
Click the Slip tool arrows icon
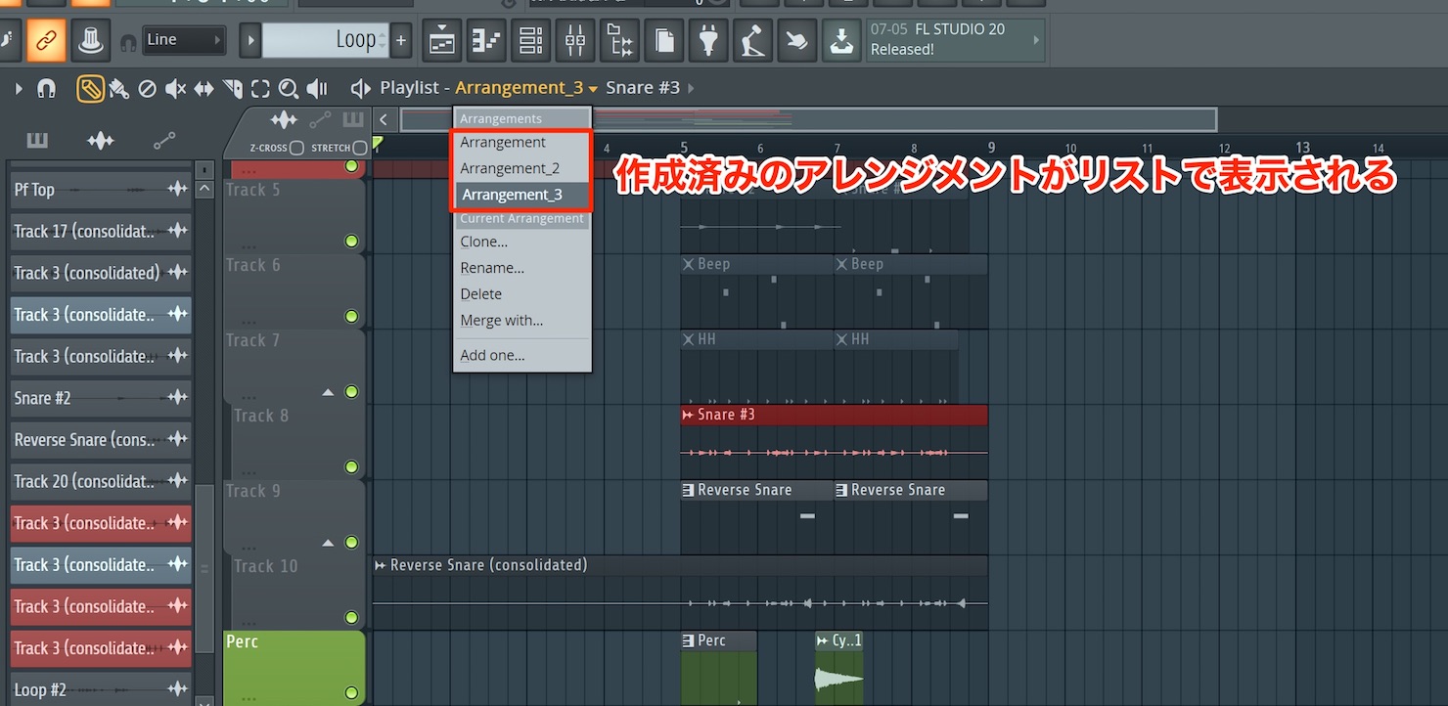pos(204,89)
